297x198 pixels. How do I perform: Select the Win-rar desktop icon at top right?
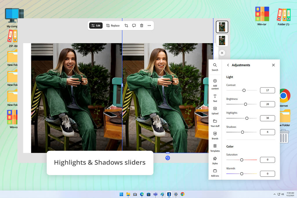262,16
